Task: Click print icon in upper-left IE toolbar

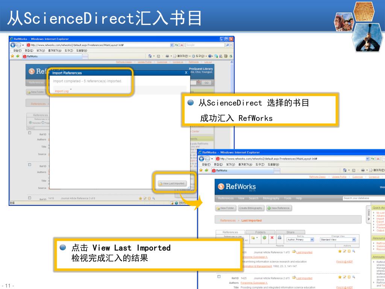Action: [167, 56]
